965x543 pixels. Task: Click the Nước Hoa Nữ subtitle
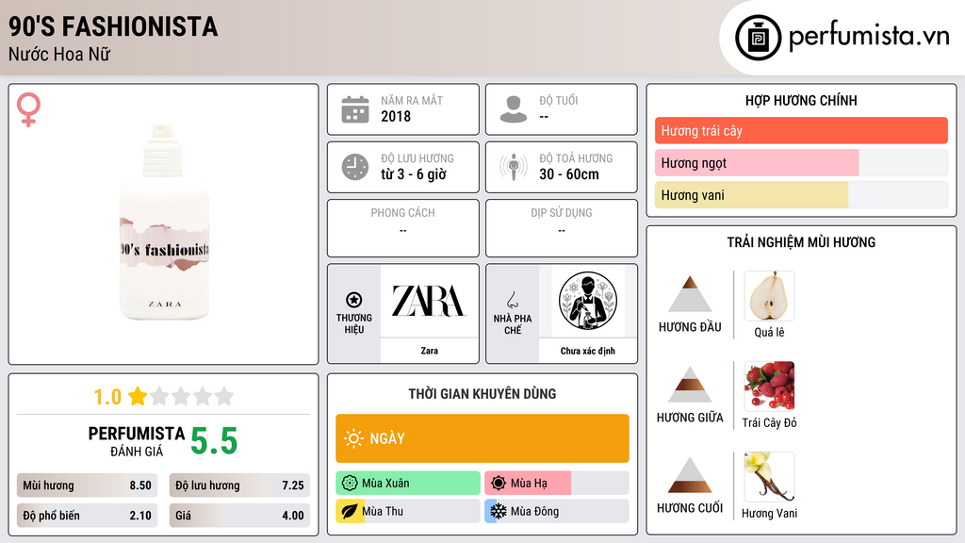[x=59, y=54]
